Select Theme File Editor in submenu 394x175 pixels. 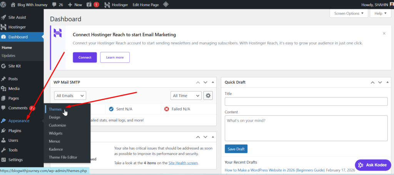click(63, 157)
